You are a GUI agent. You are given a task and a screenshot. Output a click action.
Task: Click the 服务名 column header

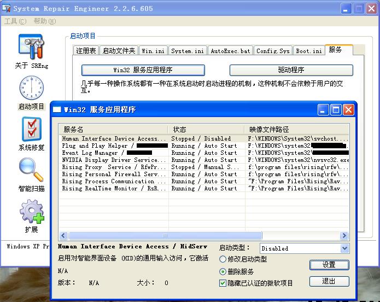tap(113, 129)
